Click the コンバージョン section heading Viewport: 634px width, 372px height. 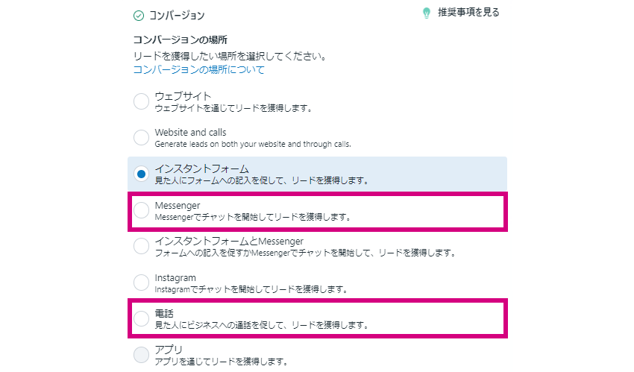coord(177,16)
